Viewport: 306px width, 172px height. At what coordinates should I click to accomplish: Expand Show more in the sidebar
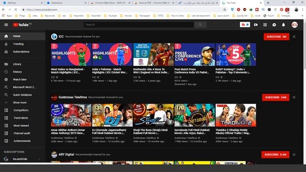point(22,103)
